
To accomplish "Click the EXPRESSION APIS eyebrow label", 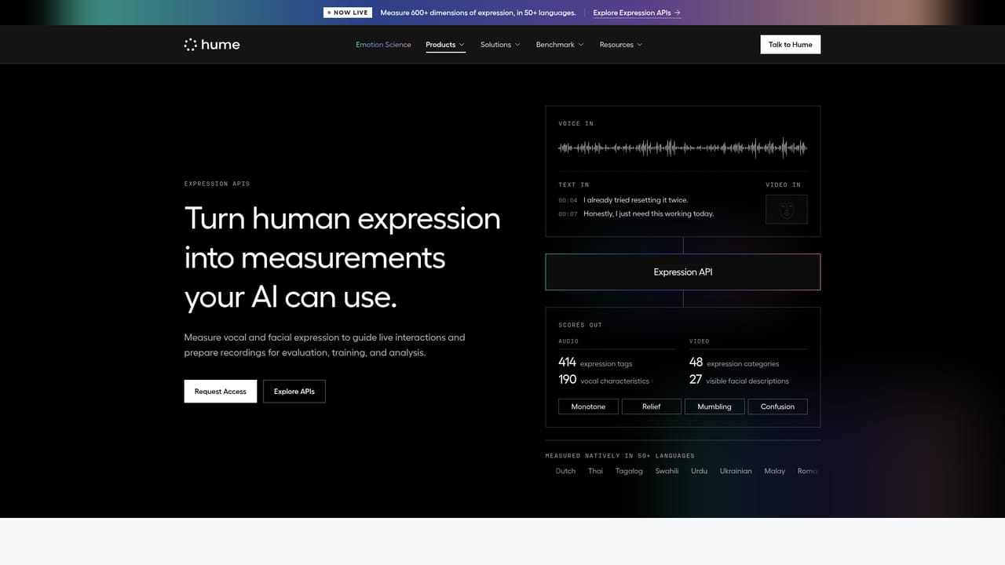I will (x=217, y=184).
